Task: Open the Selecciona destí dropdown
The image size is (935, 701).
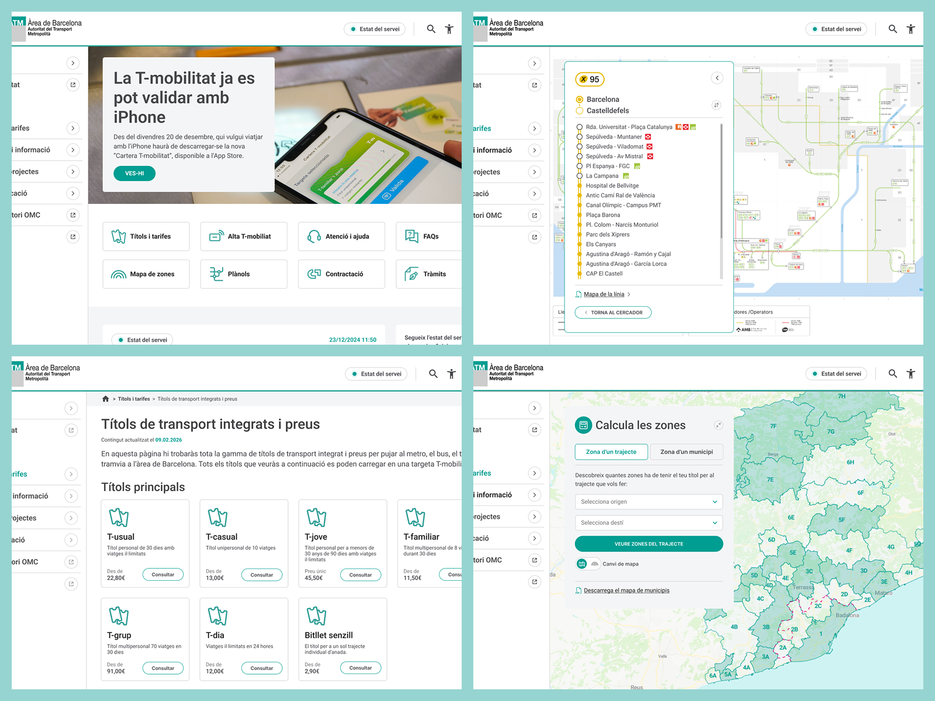Action: [649, 523]
